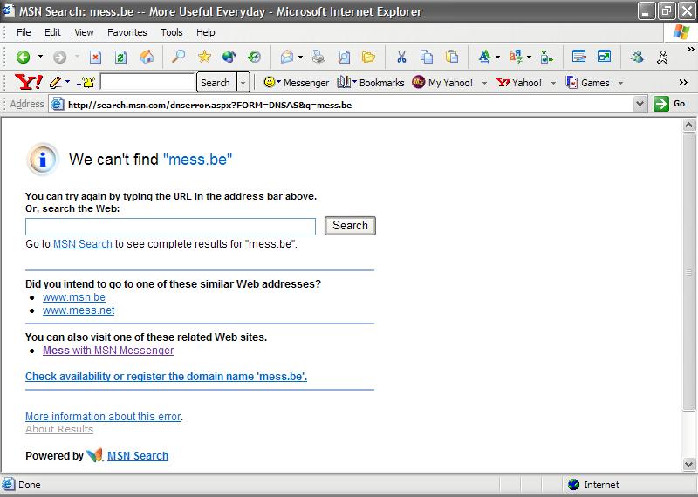Open the Favorites menu
This screenshot has height=497, width=698.
[x=127, y=32]
